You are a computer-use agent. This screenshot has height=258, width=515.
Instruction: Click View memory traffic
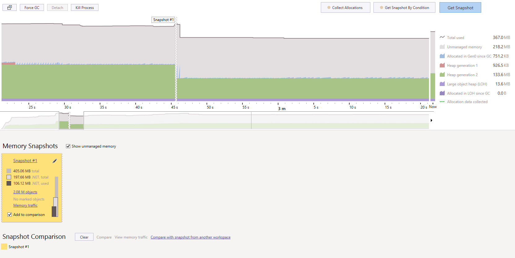click(x=131, y=237)
